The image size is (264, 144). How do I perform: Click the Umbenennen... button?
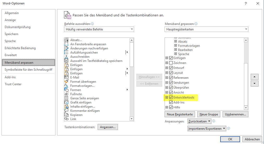pyautogui.click(x=235, y=114)
